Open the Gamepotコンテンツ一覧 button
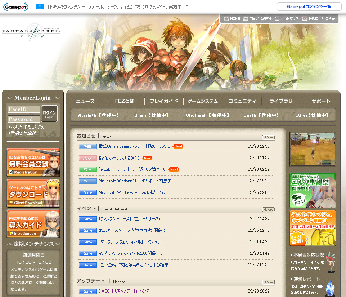 (x=309, y=6)
